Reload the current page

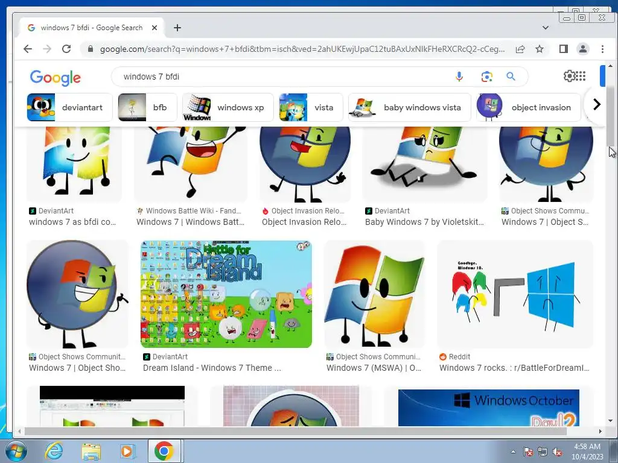coord(66,49)
